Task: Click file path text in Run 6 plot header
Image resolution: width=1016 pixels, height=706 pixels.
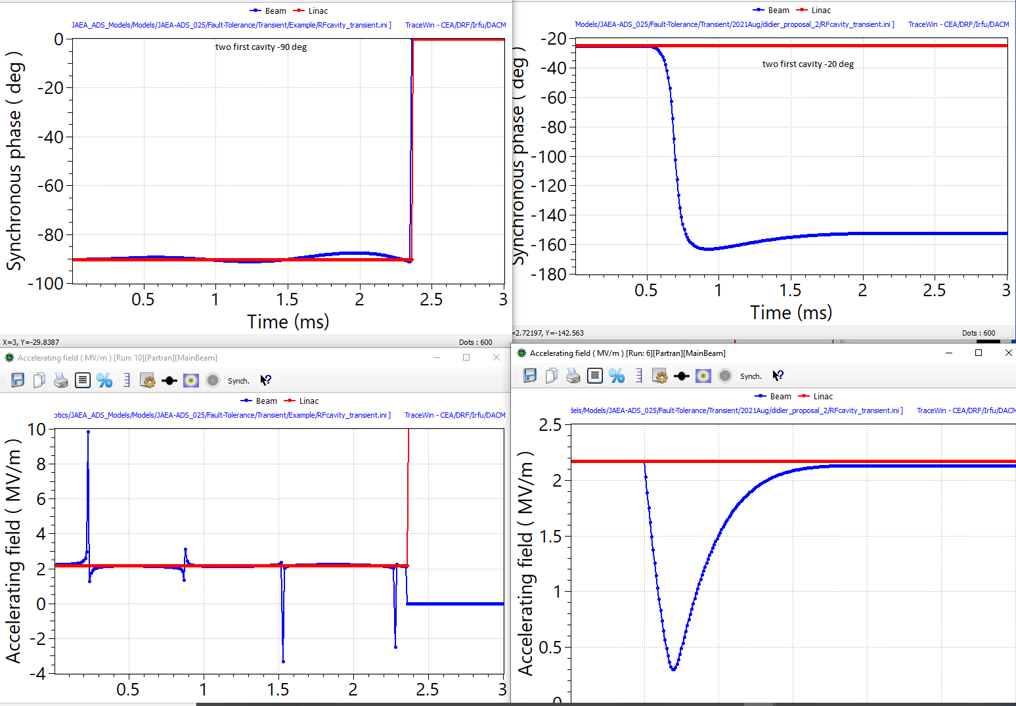Action: point(736,410)
